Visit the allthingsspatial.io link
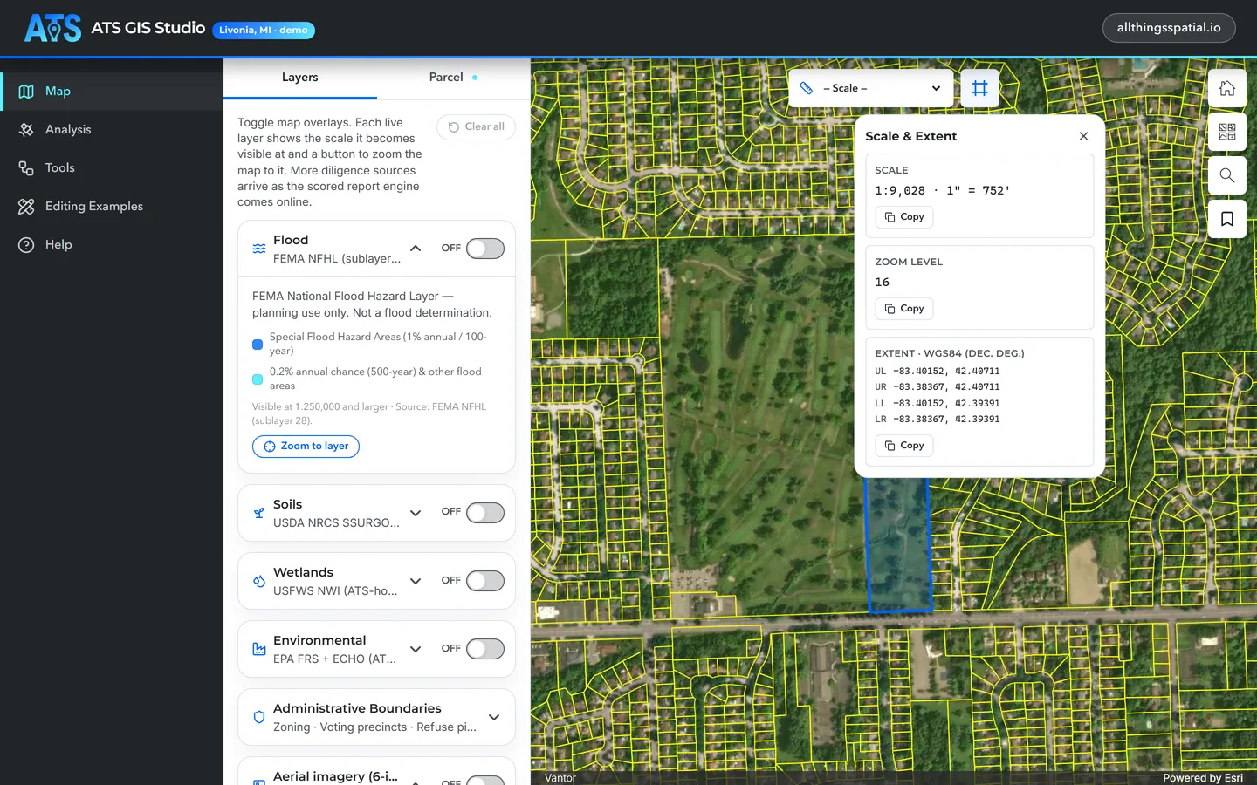Viewport: 1257px width, 785px height. [1169, 28]
